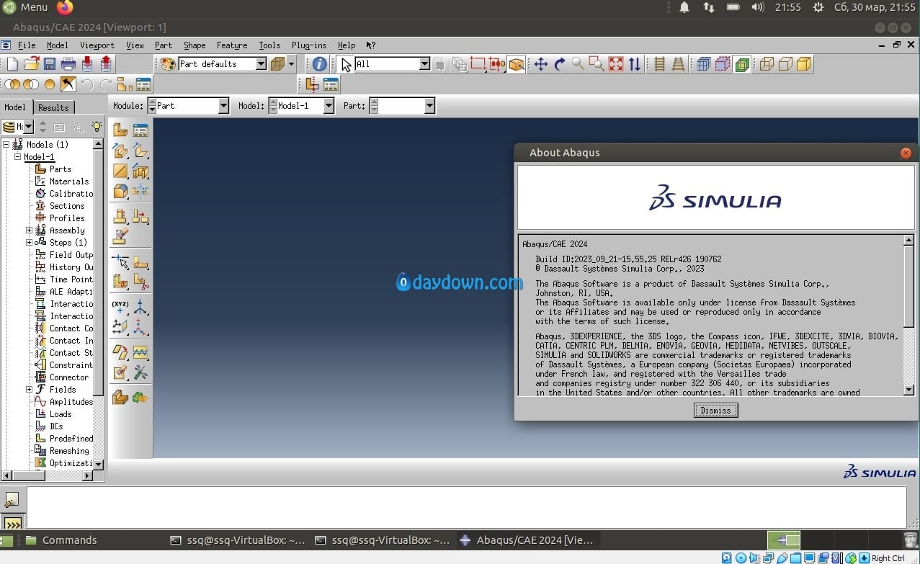Expand the Assembly node in model tree
The width and height of the screenshot is (920, 564).
[x=29, y=230]
